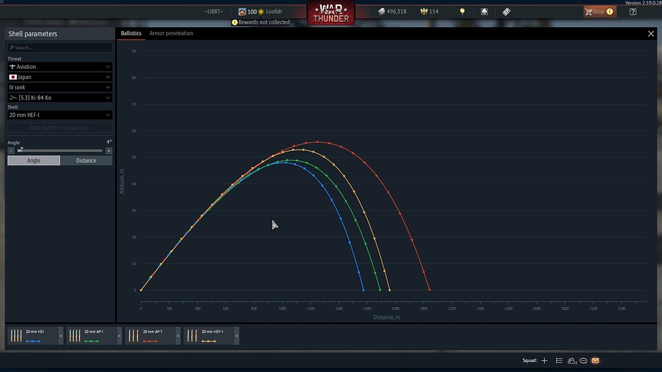Select the 20 mm AP-T shell card
662x372 pixels.
150,336
